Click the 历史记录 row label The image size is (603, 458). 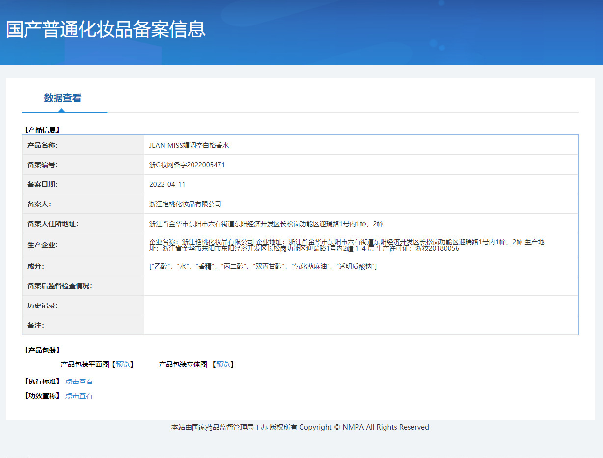pyautogui.click(x=43, y=305)
